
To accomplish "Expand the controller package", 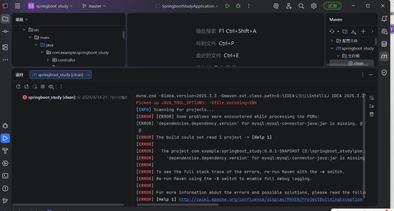I will [x=48, y=60].
